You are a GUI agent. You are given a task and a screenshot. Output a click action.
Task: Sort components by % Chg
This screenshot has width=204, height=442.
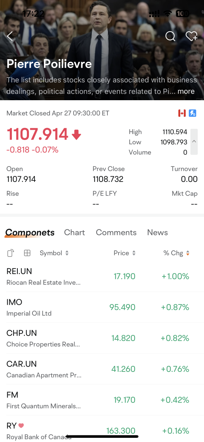pyautogui.click(x=176, y=253)
